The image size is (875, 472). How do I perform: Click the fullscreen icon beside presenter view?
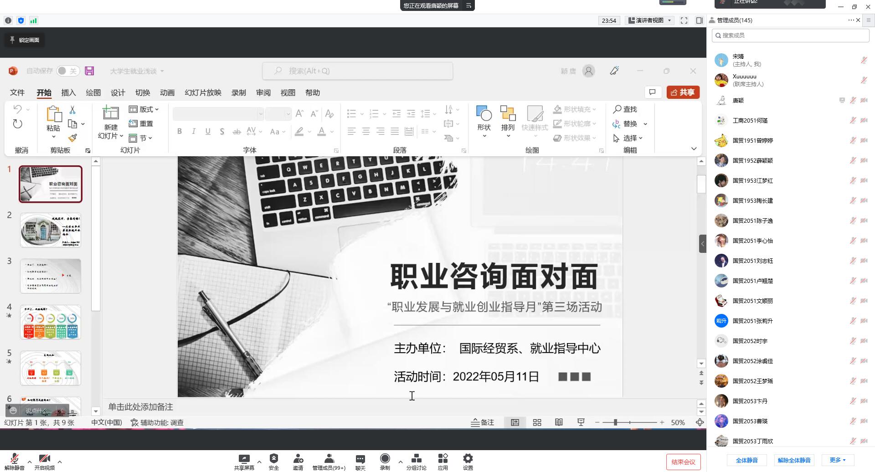coord(684,21)
